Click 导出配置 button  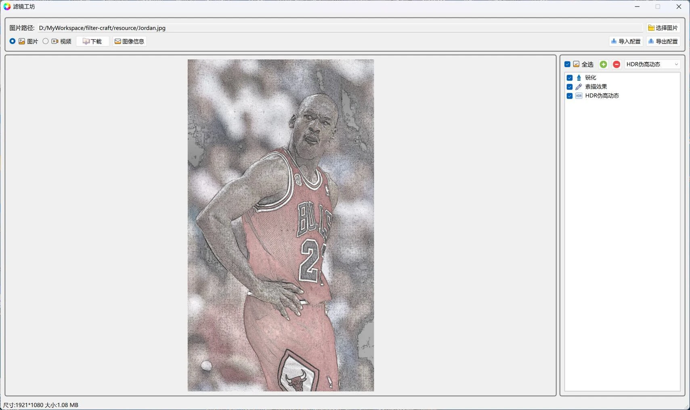coord(663,41)
